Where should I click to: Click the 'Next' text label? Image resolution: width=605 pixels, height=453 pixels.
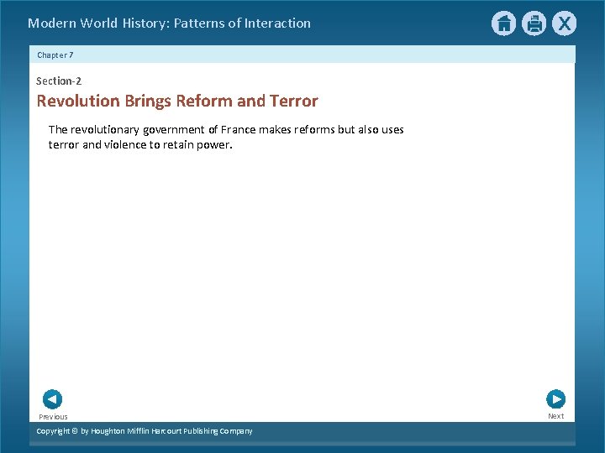coord(556,416)
